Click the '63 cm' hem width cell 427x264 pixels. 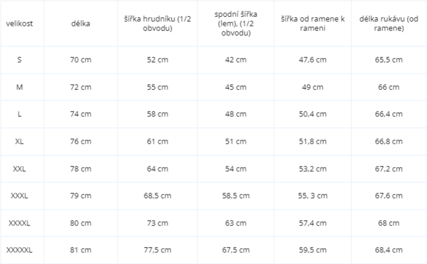click(236, 223)
